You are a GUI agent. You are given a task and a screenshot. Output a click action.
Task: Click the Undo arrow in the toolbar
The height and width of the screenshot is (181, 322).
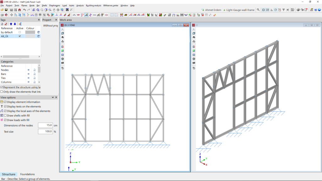click(x=25, y=10)
